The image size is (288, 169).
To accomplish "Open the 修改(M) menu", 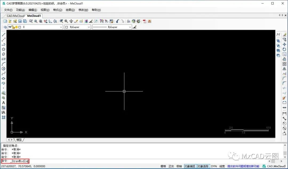I will 83,10.
